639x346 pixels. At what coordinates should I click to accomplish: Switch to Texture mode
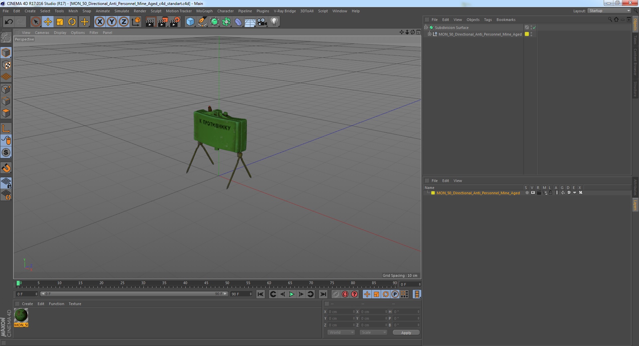point(6,65)
